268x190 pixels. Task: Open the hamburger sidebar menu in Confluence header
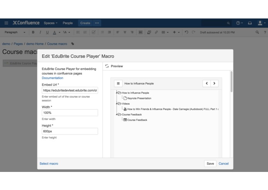[6, 23]
